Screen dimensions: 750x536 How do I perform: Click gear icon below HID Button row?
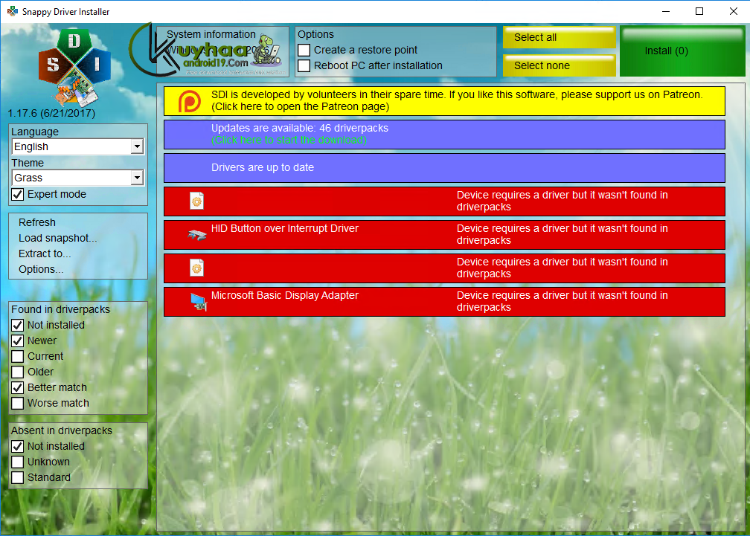click(196, 268)
